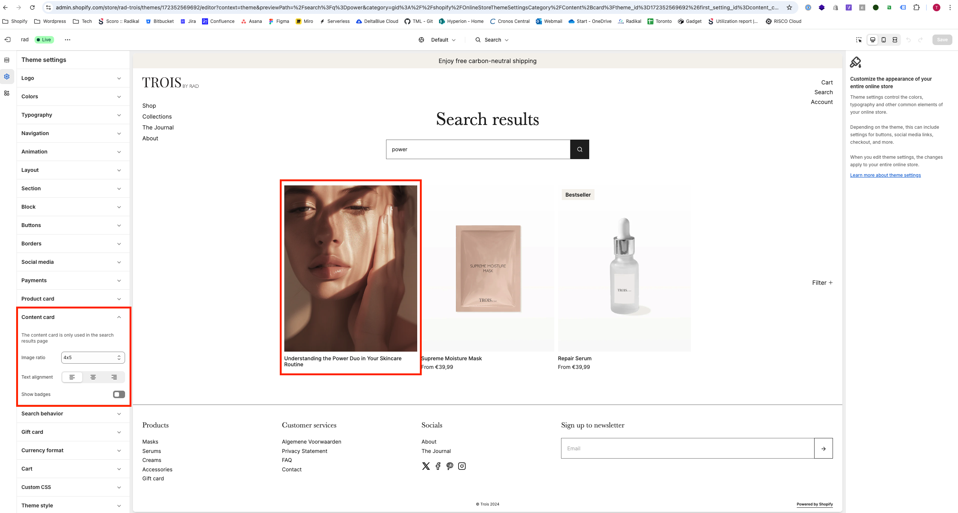The width and height of the screenshot is (958, 513).
Task: Click the Cart menu link
Action: [x=827, y=83]
